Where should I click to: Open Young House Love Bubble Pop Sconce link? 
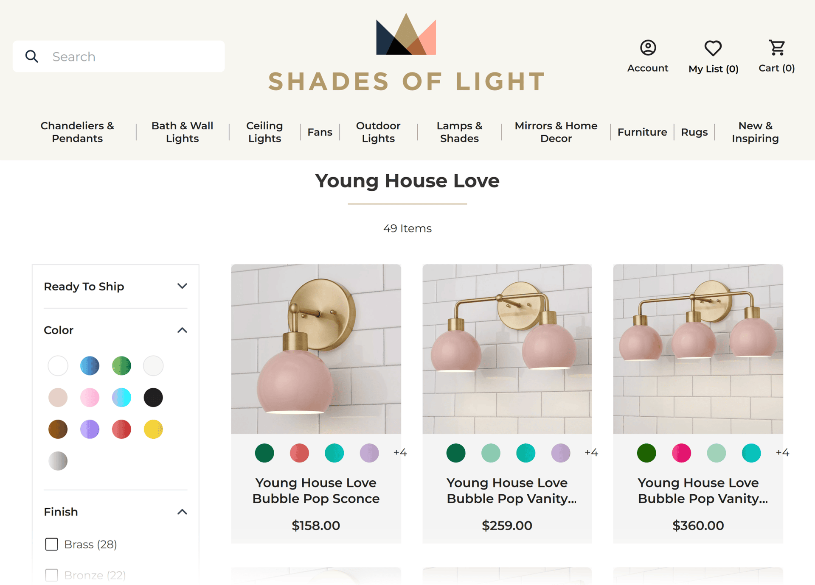(316, 491)
